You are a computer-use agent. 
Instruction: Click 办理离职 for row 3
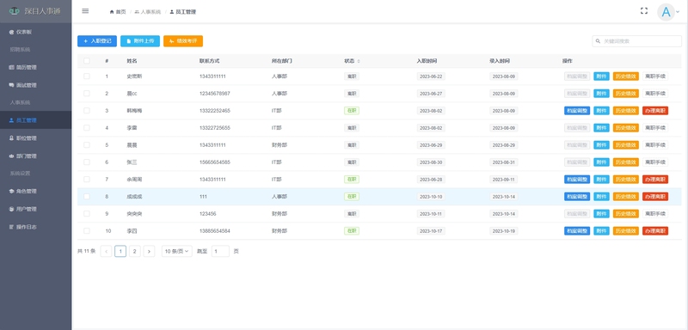(655, 111)
